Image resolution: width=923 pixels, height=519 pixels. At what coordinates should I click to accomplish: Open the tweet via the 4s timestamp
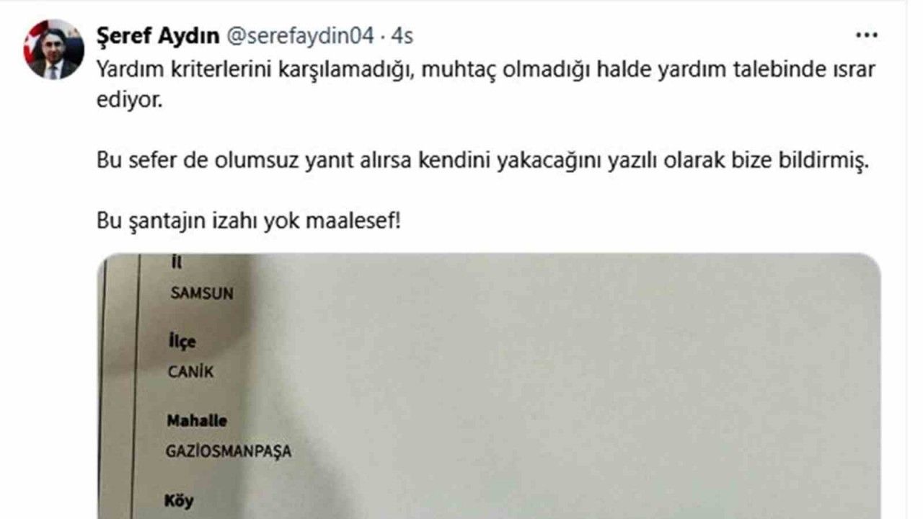tap(402, 35)
